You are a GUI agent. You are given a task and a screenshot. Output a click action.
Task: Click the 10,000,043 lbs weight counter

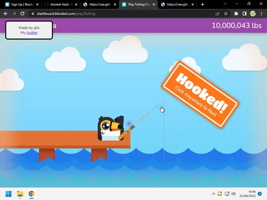pyautogui.click(x=237, y=25)
